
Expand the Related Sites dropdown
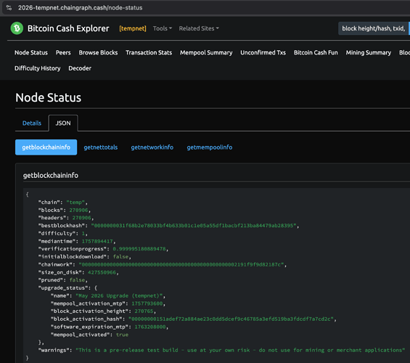199,28
